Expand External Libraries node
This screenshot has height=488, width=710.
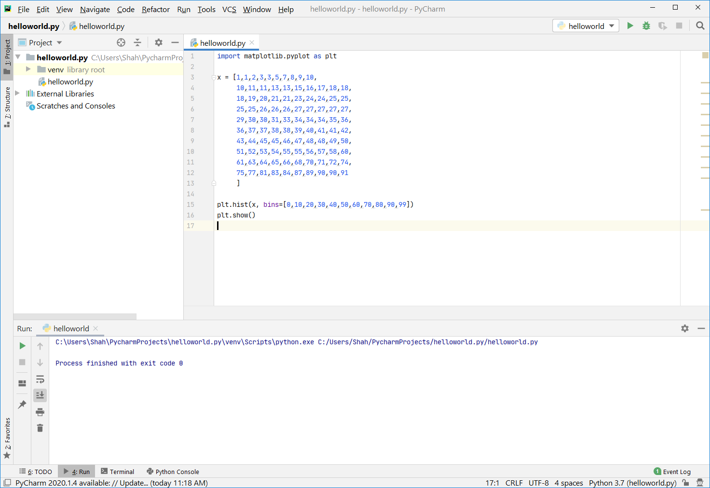point(18,94)
